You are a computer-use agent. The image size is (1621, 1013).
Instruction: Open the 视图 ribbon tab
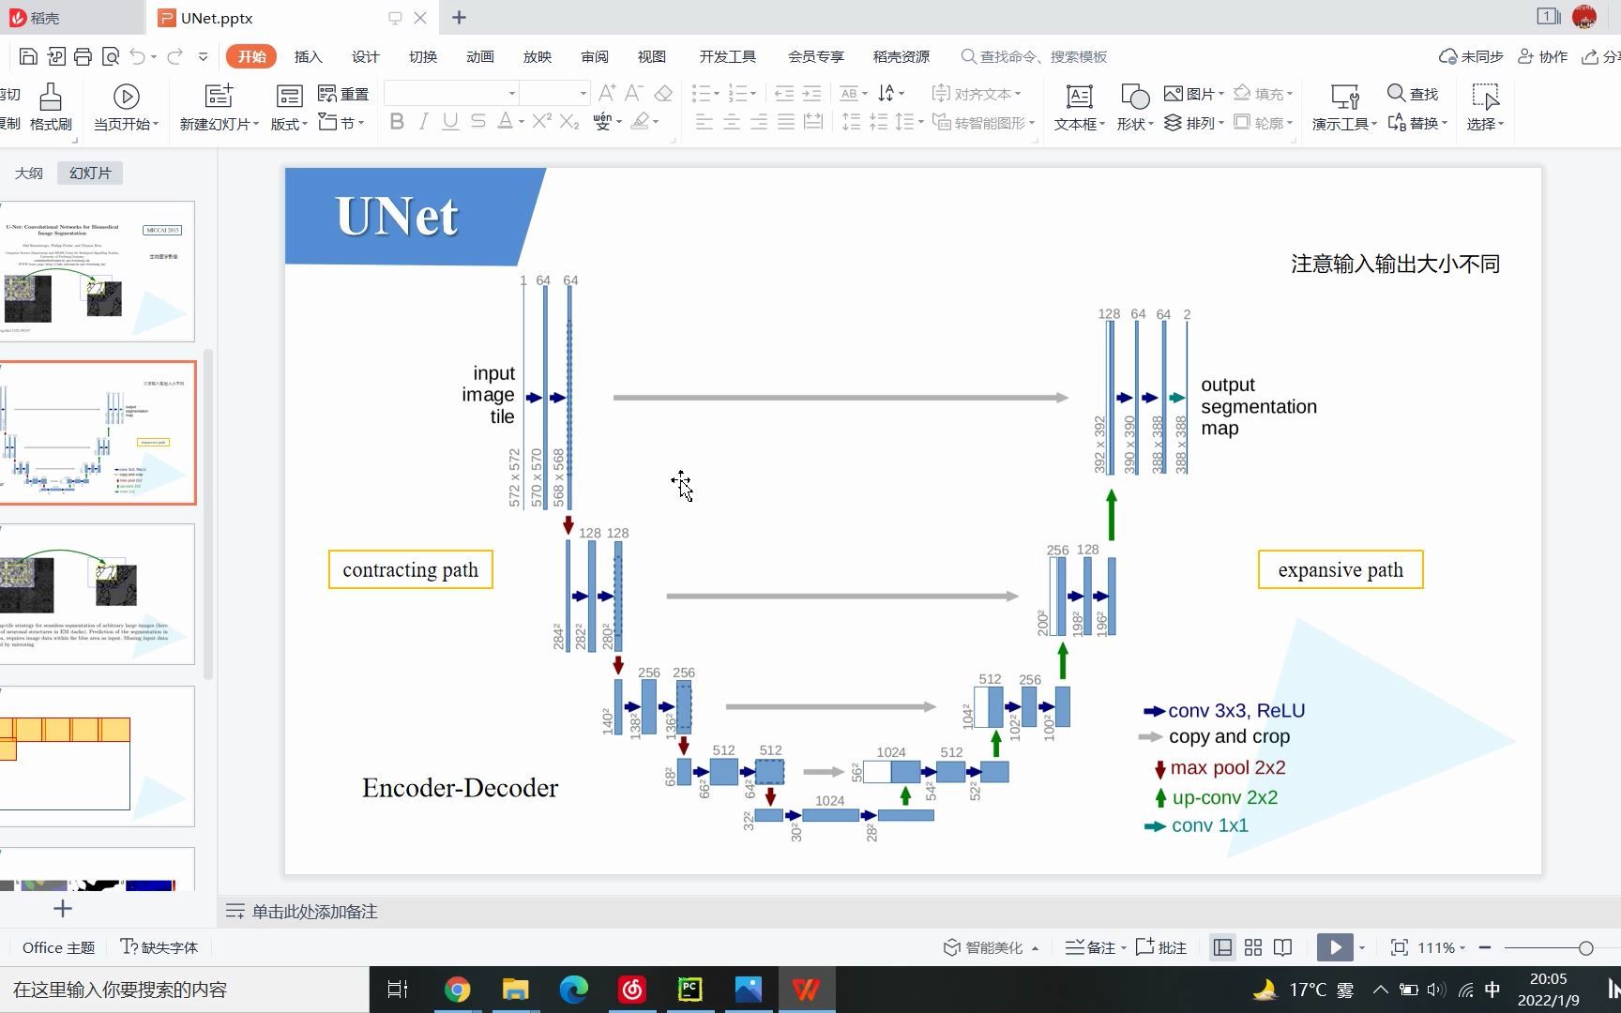[651, 56]
